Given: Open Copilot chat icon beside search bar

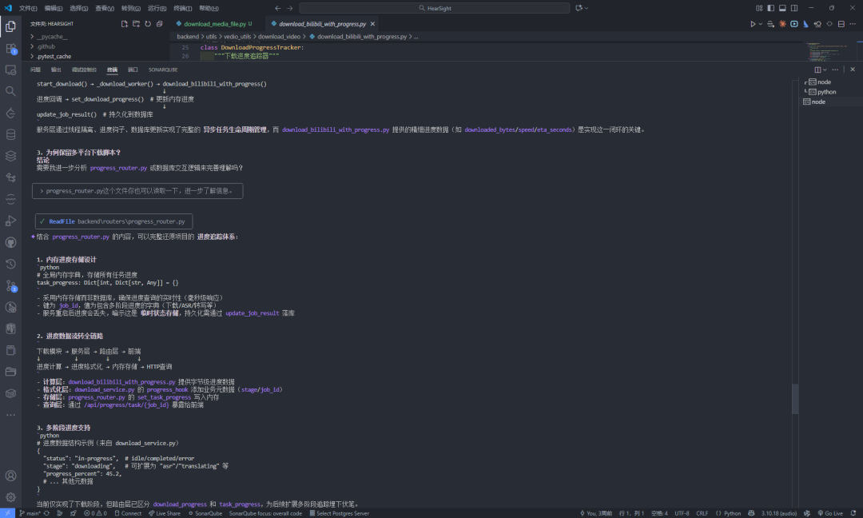Looking at the screenshot, I should (x=579, y=8).
